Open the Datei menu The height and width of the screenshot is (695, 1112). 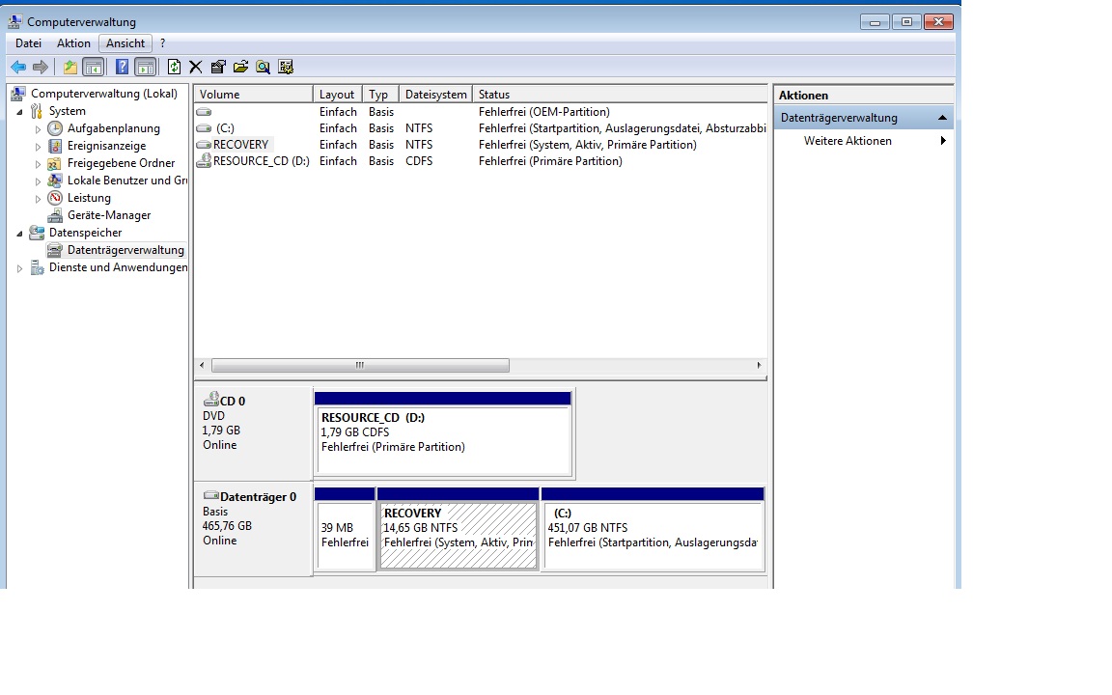click(x=28, y=43)
